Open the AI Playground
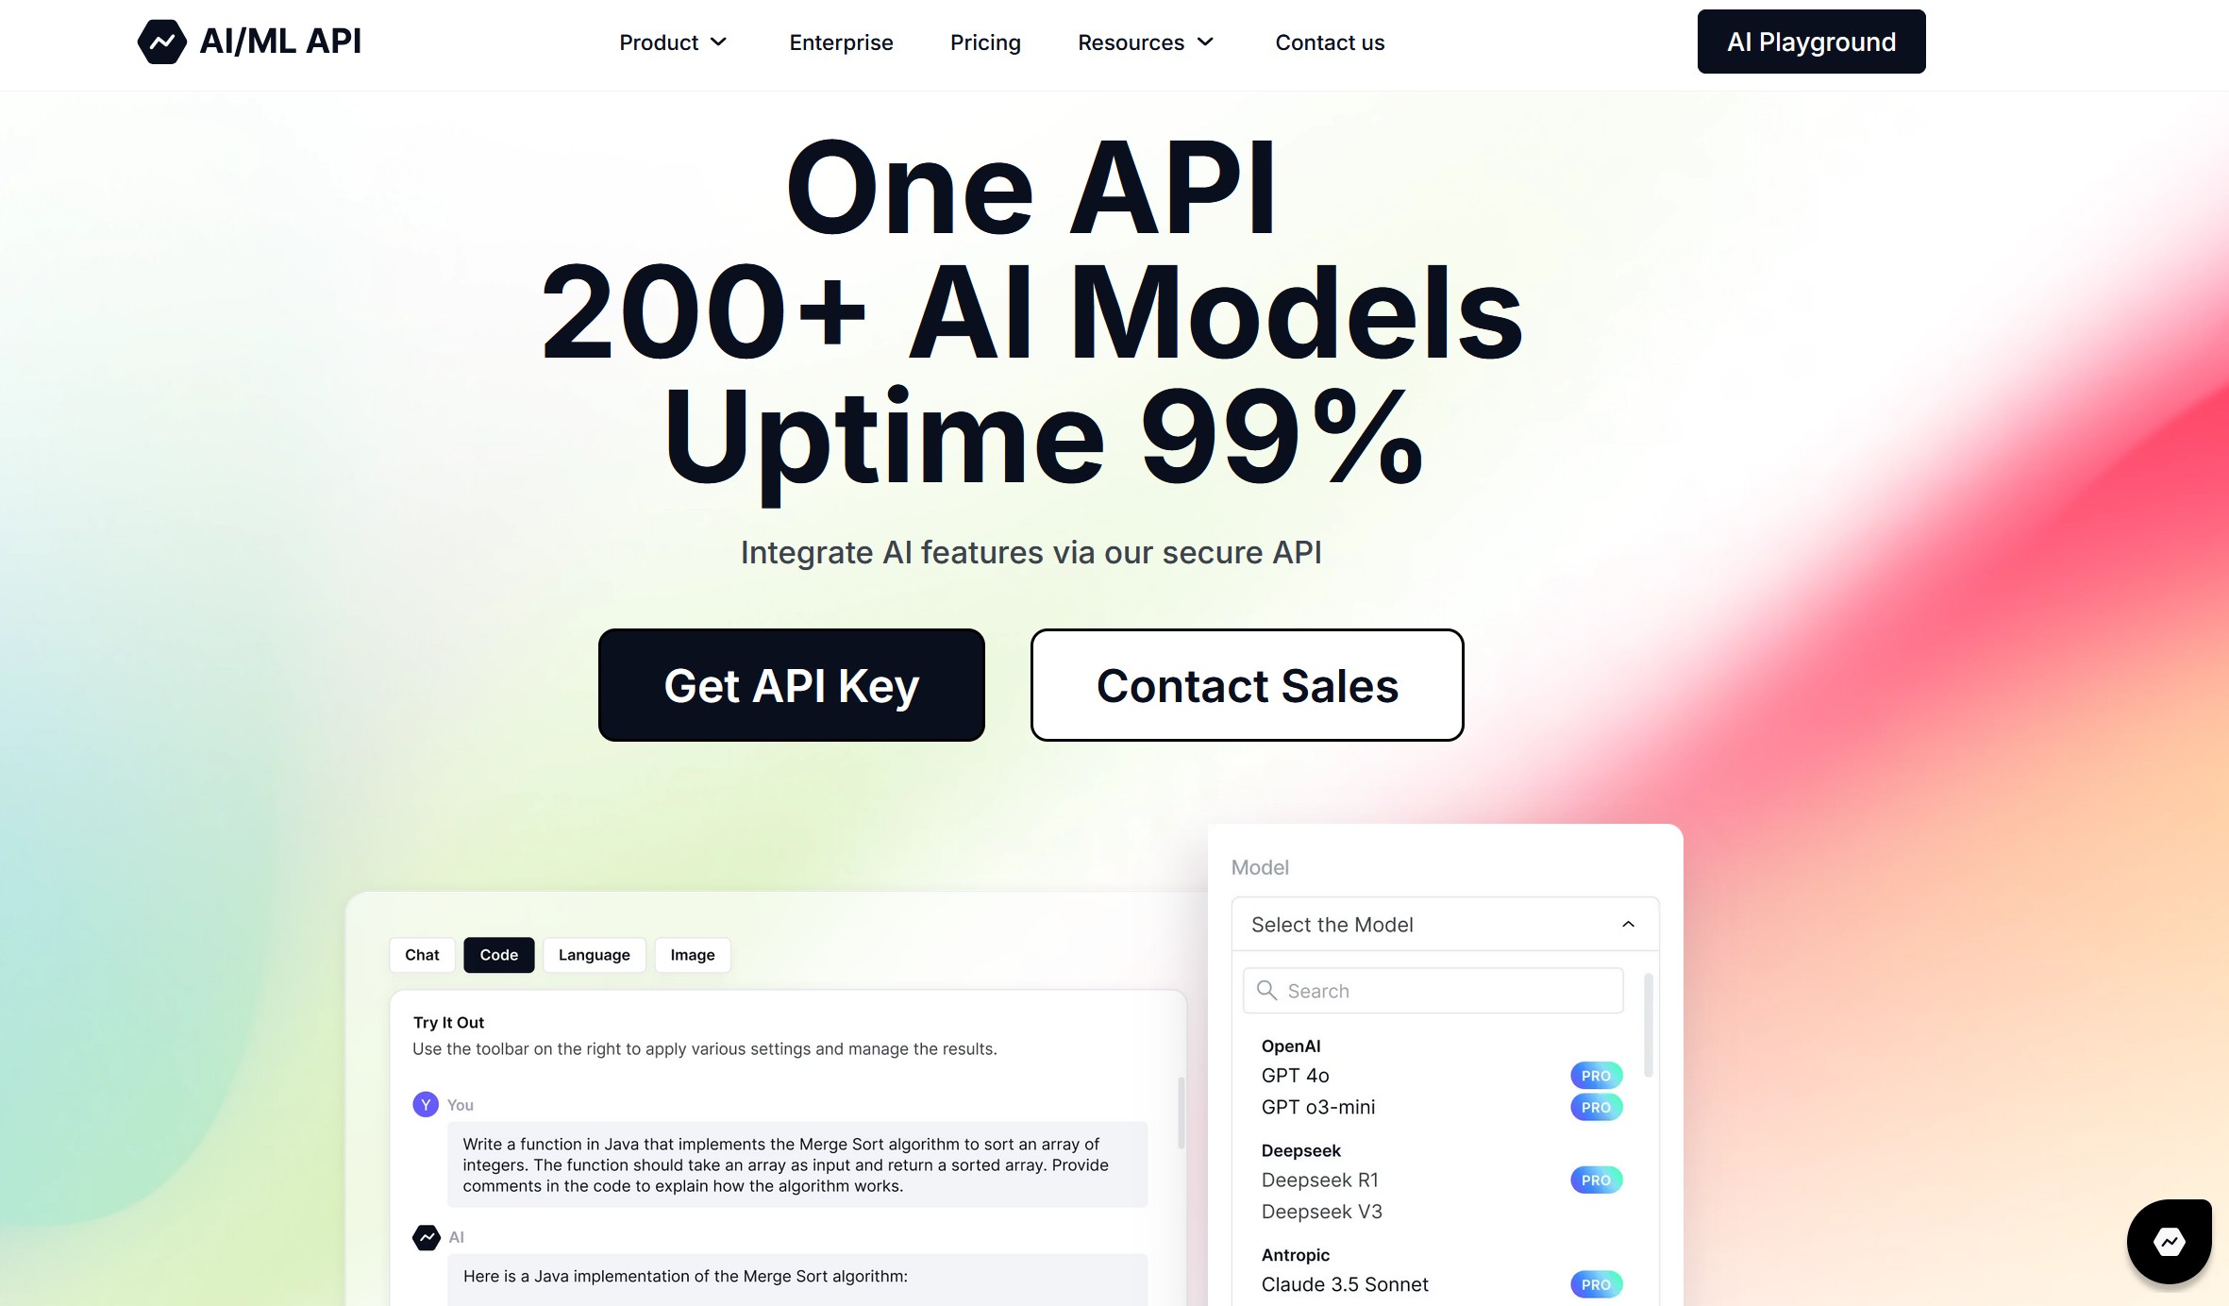Viewport: 2229px width, 1306px height. (x=1811, y=42)
